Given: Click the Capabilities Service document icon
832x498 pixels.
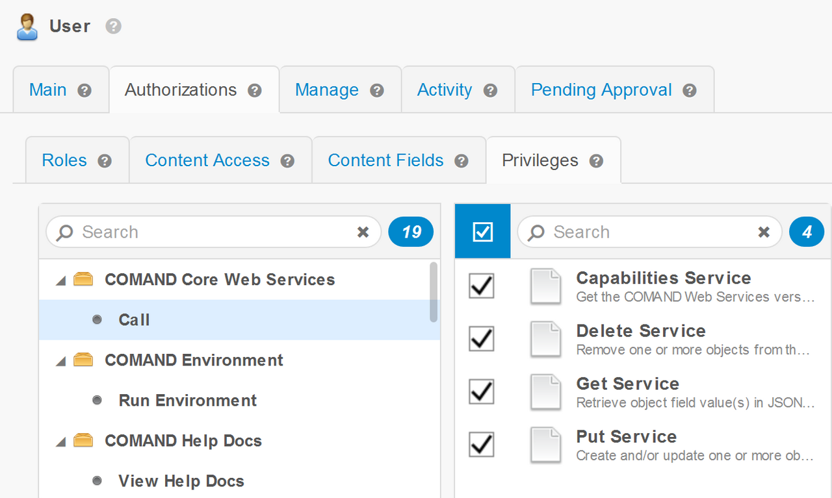Looking at the screenshot, I should 545,286.
